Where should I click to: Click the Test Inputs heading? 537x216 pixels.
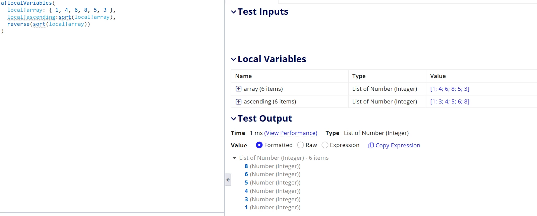tap(263, 12)
